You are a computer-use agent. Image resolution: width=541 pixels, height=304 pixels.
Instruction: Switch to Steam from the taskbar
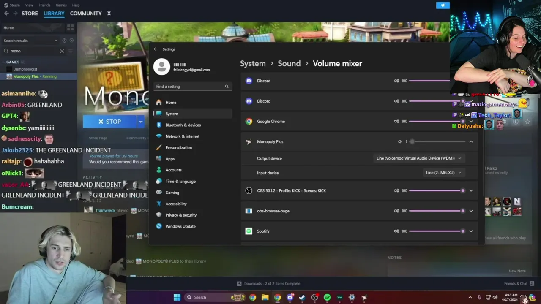pos(302,297)
